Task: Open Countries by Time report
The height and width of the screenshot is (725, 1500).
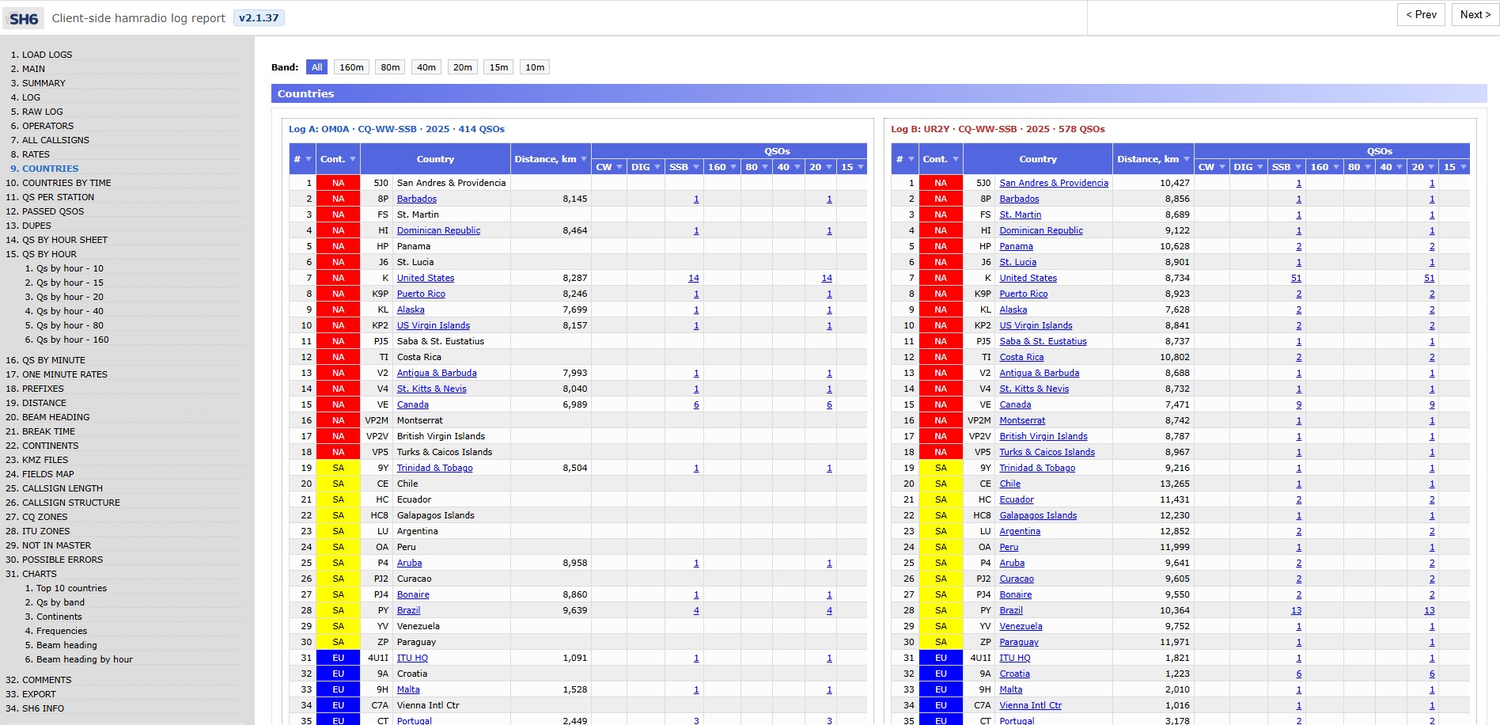Action: [66, 183]
